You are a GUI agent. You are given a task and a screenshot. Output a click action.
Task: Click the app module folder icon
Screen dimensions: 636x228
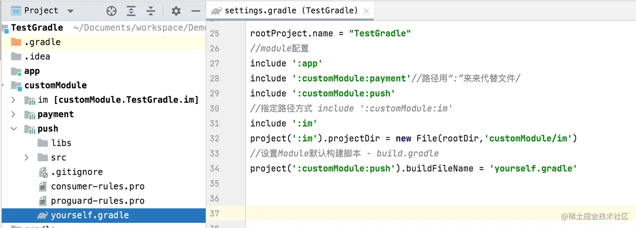click(16, 71)
